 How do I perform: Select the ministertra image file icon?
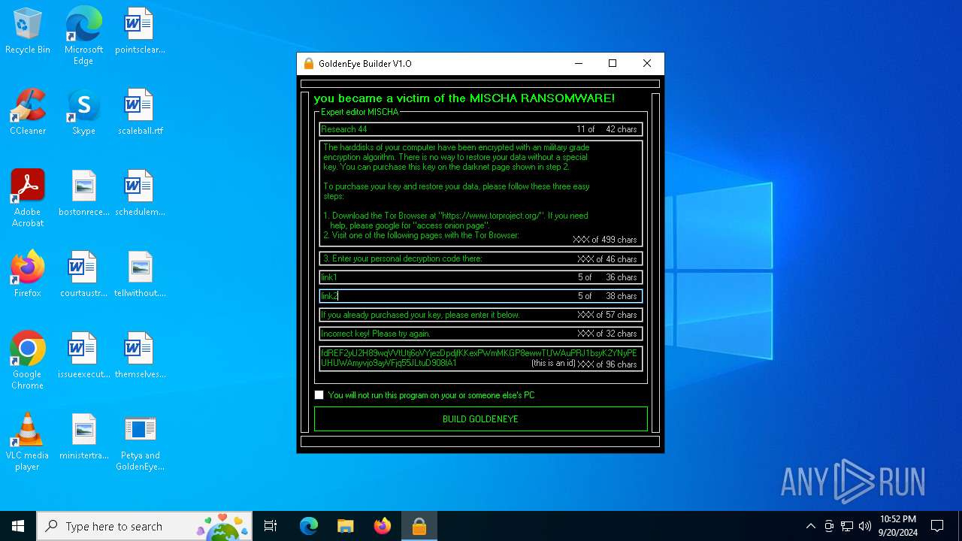coord(83,437)
